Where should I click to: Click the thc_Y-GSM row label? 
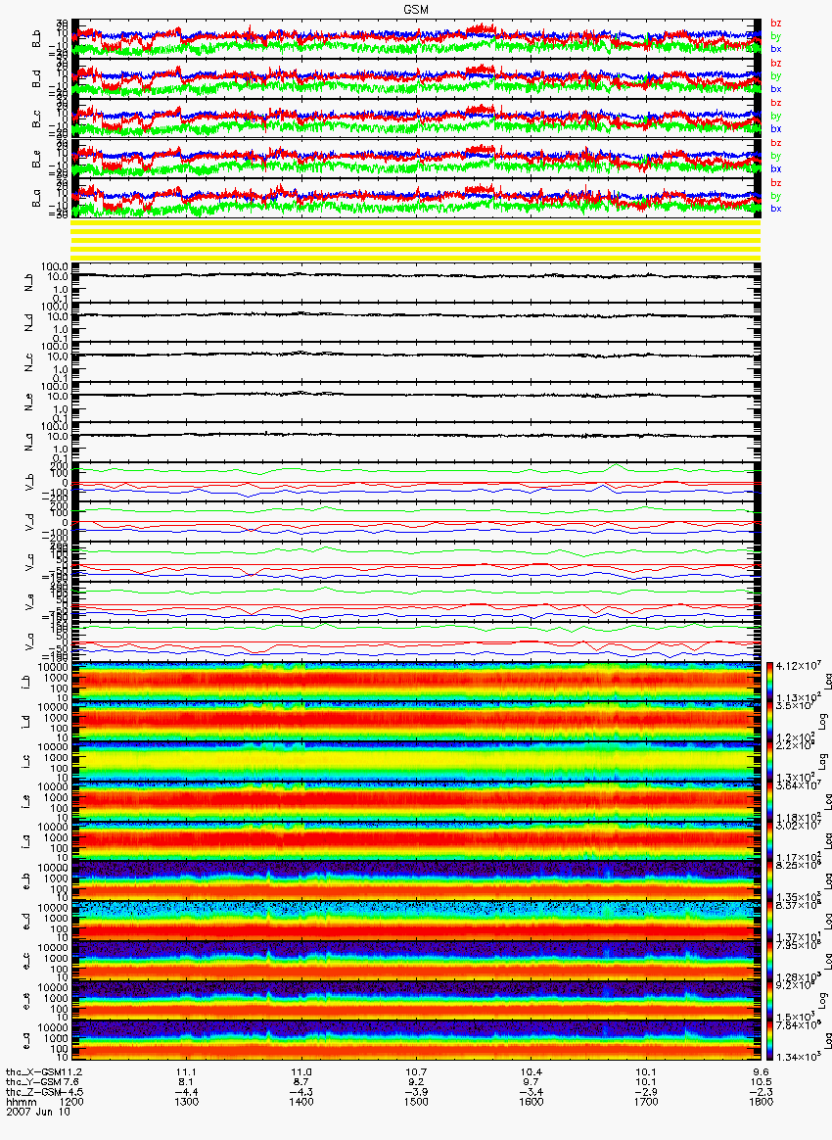coord(35,1082)
